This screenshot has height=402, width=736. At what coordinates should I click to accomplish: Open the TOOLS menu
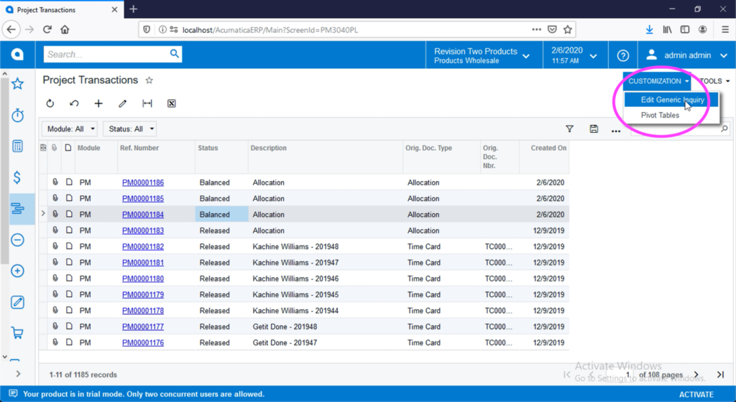pyautogui.click(x=714, y=81)
